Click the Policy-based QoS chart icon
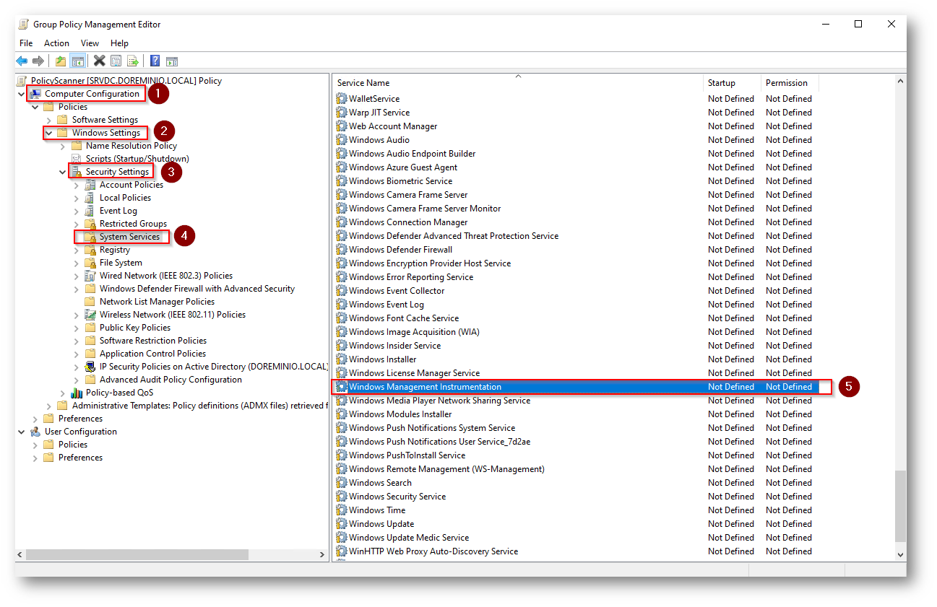 pyautogui.click(x=77, y=393)
